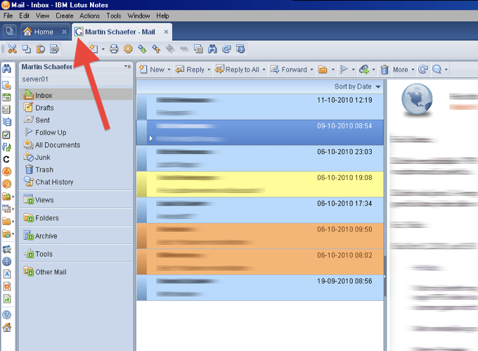Viewport: 478px width, 351px height.
Task: Click the Reply to All button
Action: [241, 70]
